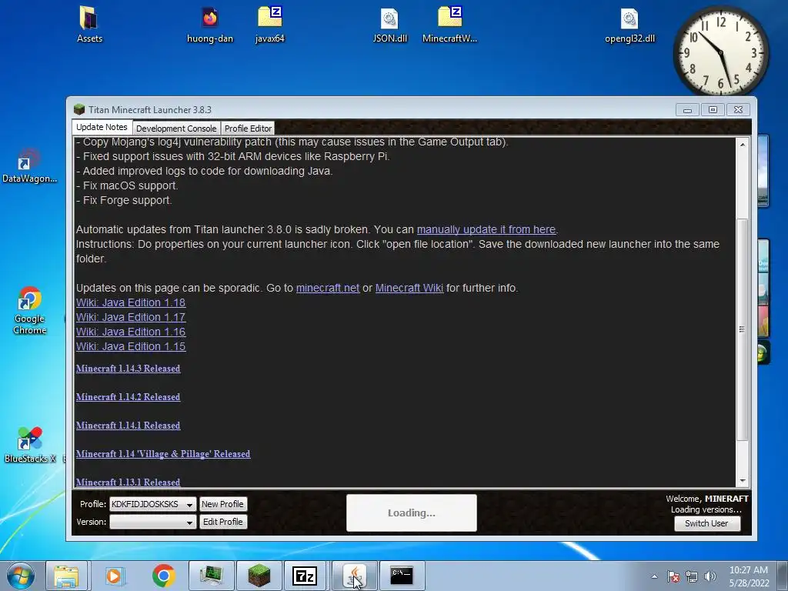788x591 pixels.
Task: Open Wiki: Java Edition 1.17 link
Action: [131, 317]
